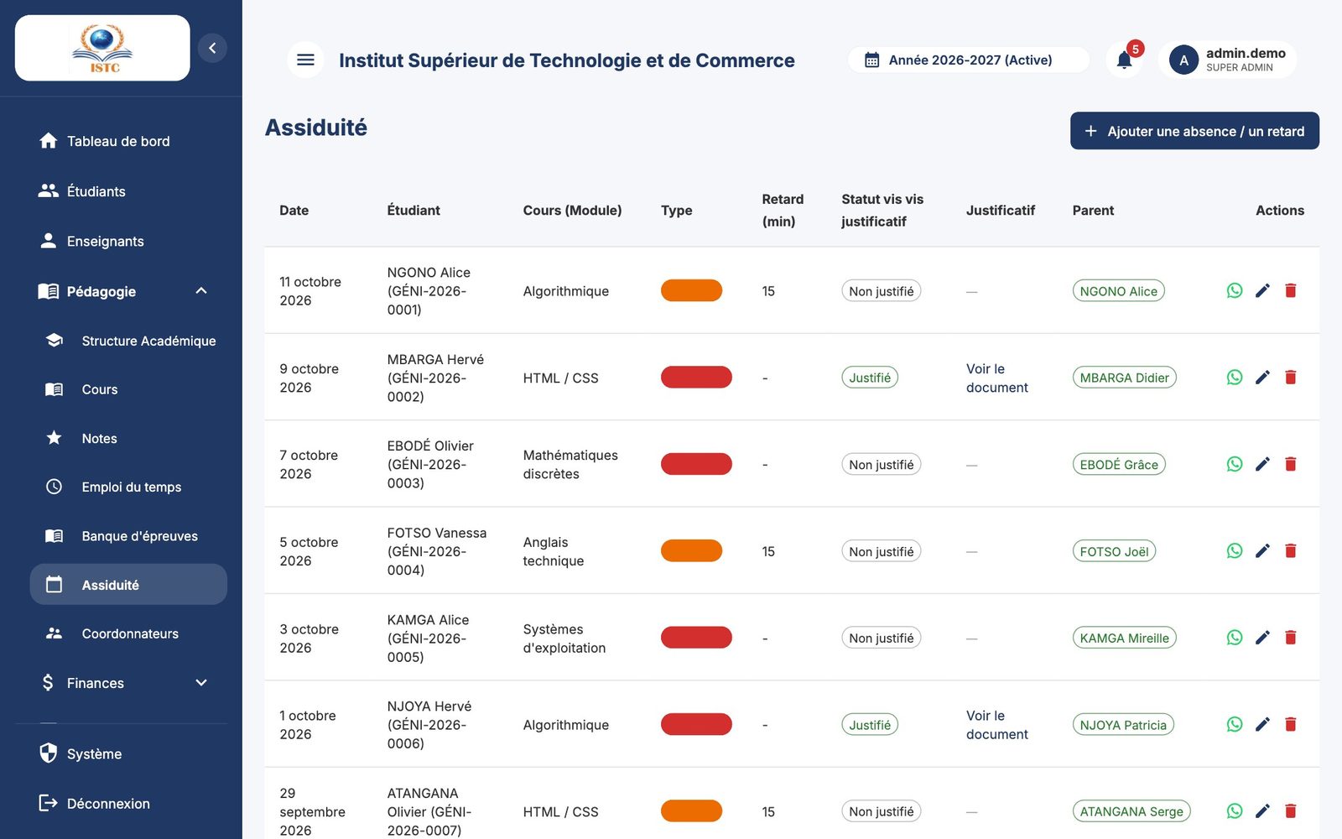Edit the NGONO Alice attendance record
1342x839 pixels.
pos(1262,290)
